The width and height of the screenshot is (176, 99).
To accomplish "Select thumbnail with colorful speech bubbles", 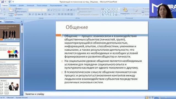I will (10, 51).
